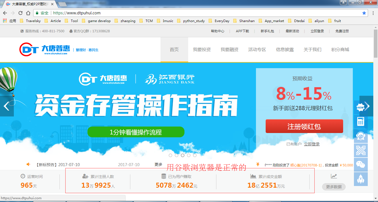Click the browser address bar URL

pyautogui.click(x=77, y=13)
